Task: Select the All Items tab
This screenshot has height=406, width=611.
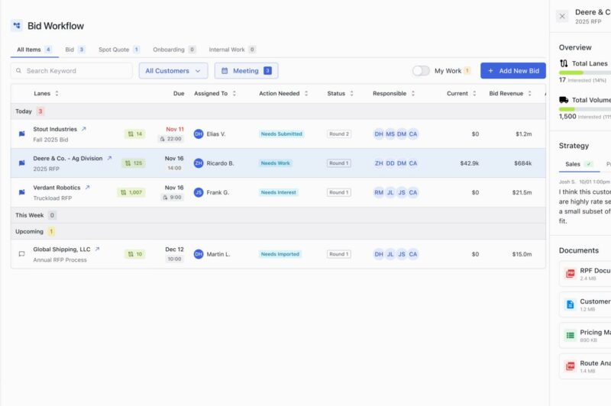Action: pyautogui.click(x=34, y=50)
